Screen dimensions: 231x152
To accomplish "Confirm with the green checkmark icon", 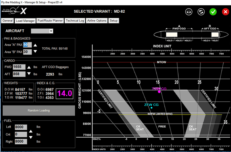I will coord(213,12).
